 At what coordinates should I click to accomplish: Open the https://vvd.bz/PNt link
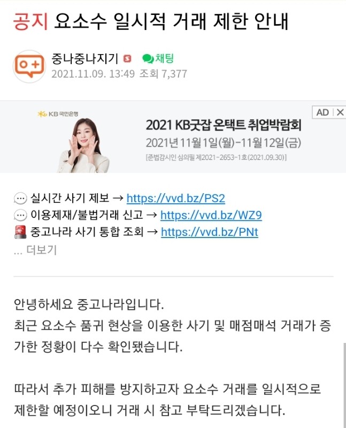(210, 232)
